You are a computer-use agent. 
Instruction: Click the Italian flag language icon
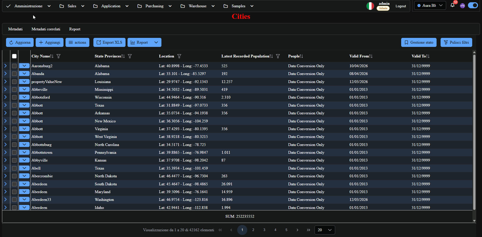[x=370, y=6]
